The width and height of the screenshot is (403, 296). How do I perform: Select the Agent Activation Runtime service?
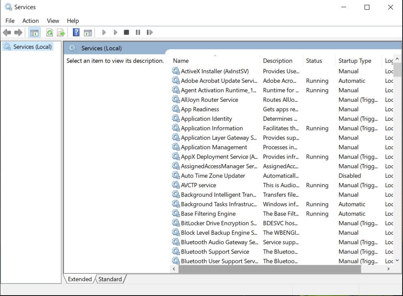[282, 90]
